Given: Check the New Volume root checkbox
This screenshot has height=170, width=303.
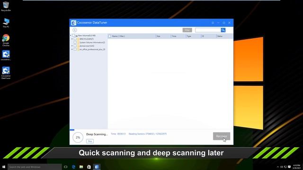Looking at the screenshot, I should point(73,35).
